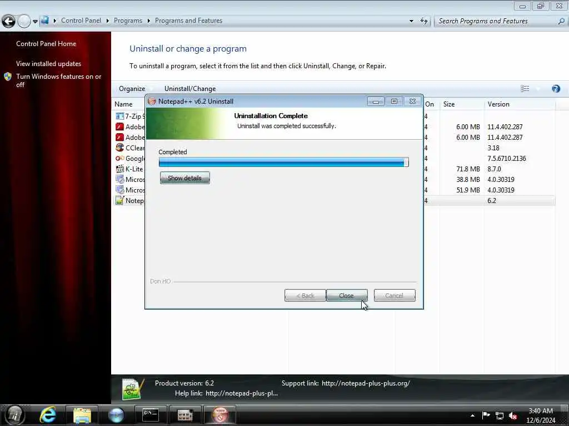Open the Control Panel taskbar item
This screenshot has height=426, width=569.
tap(185, 415)
